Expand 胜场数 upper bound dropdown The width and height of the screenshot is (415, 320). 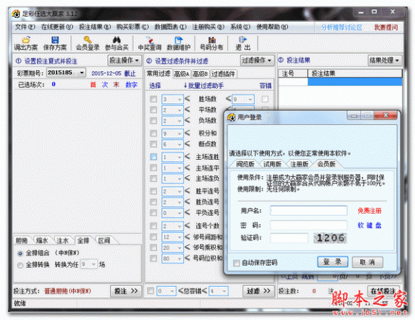click(x=250, y=100)
